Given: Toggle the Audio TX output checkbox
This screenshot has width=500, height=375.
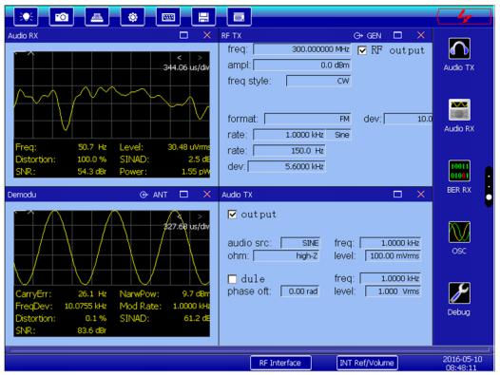Looking at the screenshot, I should point(233,215).
